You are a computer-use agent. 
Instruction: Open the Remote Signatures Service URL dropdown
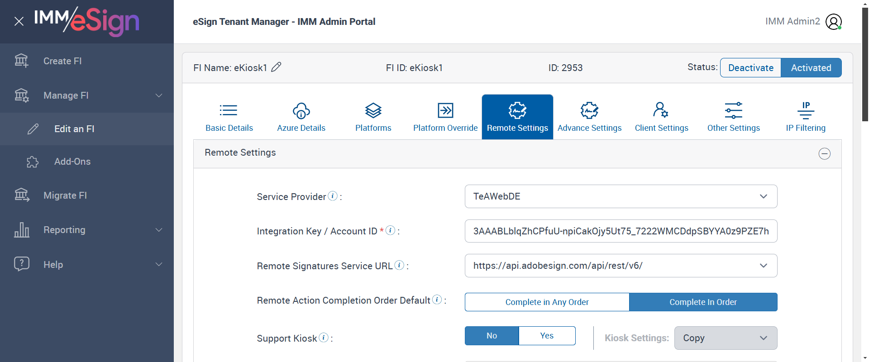(621, 266)
